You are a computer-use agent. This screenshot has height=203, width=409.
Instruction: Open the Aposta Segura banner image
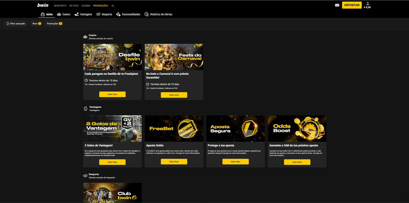tap(235, 129)
